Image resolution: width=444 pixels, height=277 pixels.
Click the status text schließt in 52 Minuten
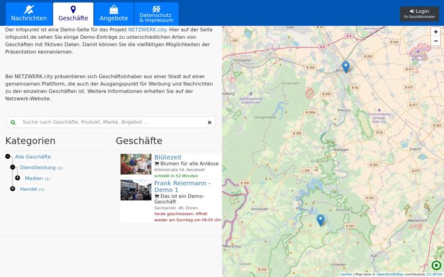coord(176,176)
